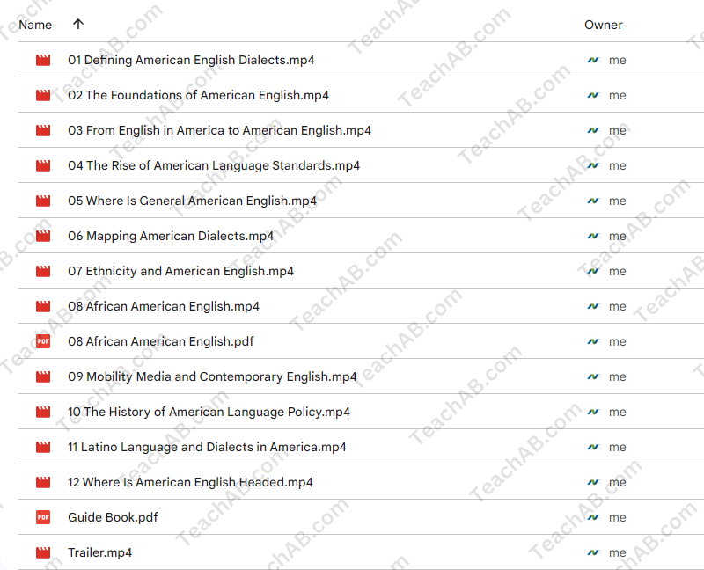Click video icon for 12 Where Is American English Headed
The height and width of the screenshot is (570, 704).
point(43,483)
